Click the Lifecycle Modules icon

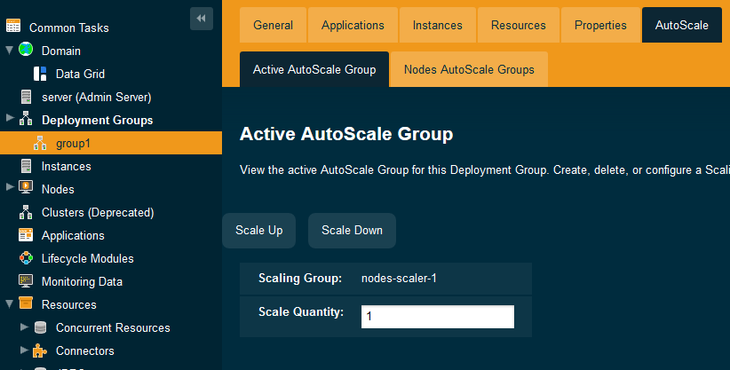(x=26, y=258)
